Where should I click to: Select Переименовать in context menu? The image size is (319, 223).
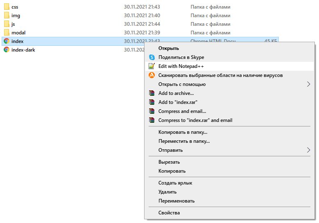(177, 201)
